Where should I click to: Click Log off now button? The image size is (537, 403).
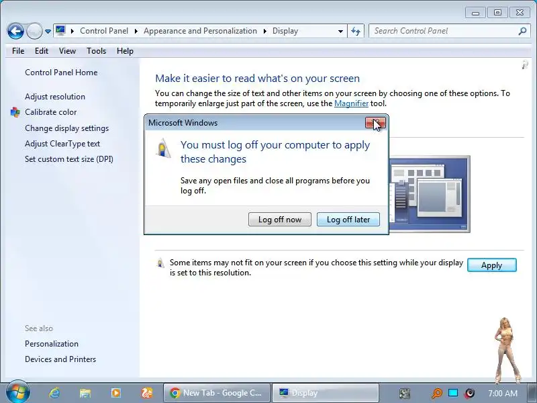click(280, 220)
